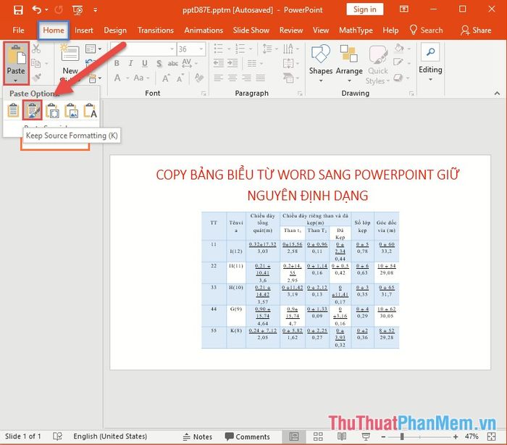Click Increase List Level icon
Viewport: 507px width, 445px height.
(x=232, y=63)
